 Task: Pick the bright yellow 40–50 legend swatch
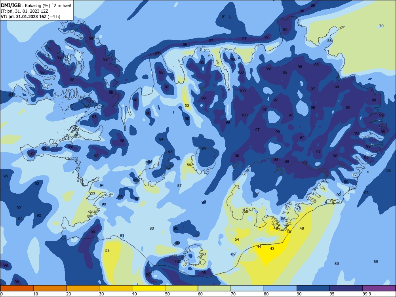click(148, 288)
